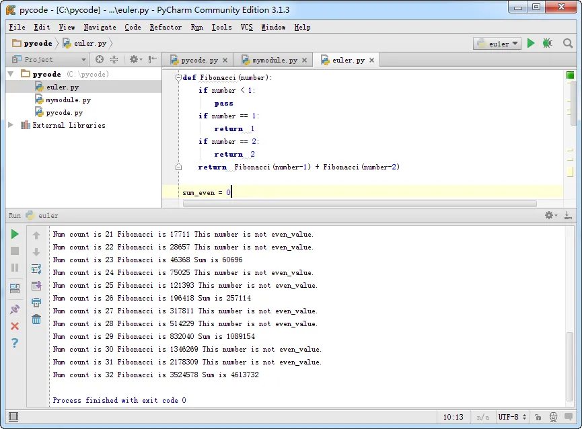Viewport: 582px width, 429px height.
Task: Open Search Everywhere magnifier icon
Action: point(567,44)
